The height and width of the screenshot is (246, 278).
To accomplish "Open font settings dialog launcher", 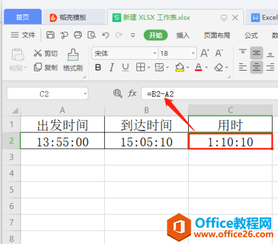I will click(229, 77).
